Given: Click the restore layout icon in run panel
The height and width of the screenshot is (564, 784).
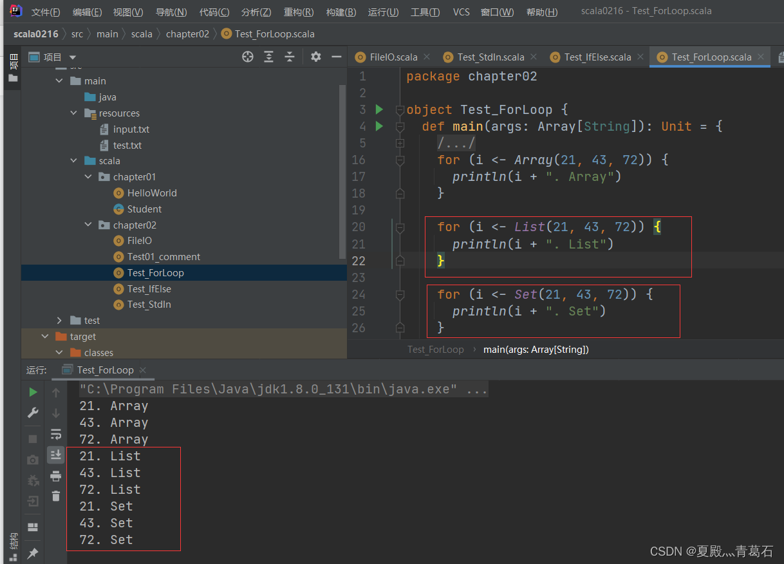Looking at the screenshot, I should pos(33,527).
